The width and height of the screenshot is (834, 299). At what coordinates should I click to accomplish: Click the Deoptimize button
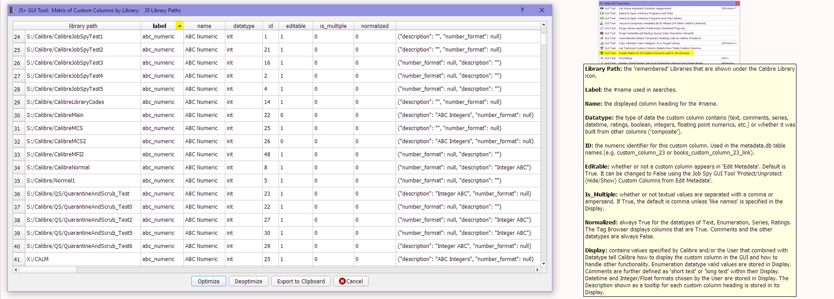tap(248, 281)
